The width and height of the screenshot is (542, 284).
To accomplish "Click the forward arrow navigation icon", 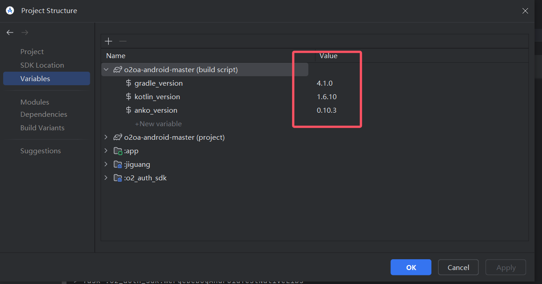I will coord(25,32).
